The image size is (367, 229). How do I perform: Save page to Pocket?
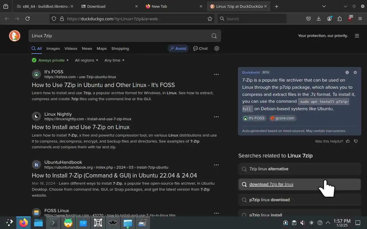point(309,19)
